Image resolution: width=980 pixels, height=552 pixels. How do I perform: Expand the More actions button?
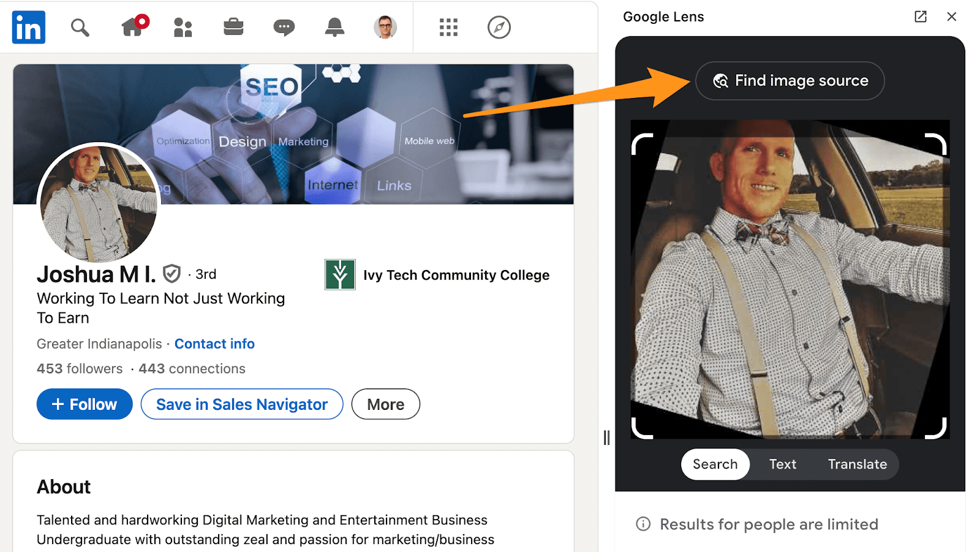(385, 404)
